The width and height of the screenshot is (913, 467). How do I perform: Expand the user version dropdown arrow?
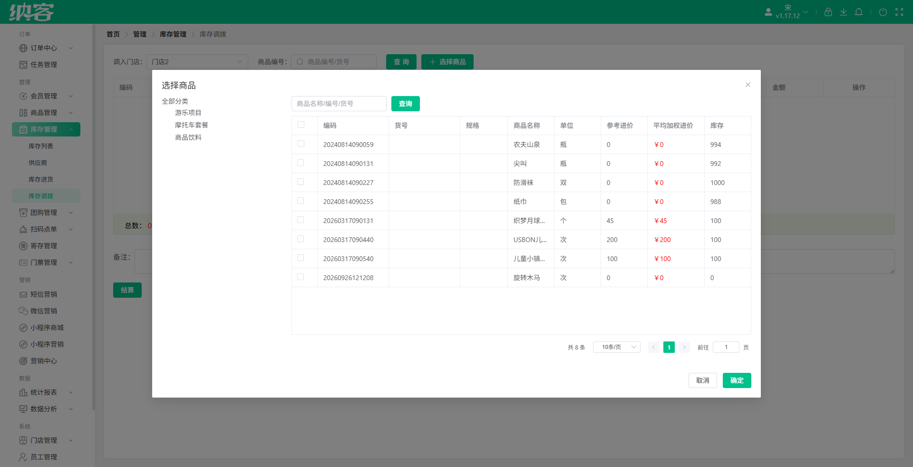click(x=806, y=12)
